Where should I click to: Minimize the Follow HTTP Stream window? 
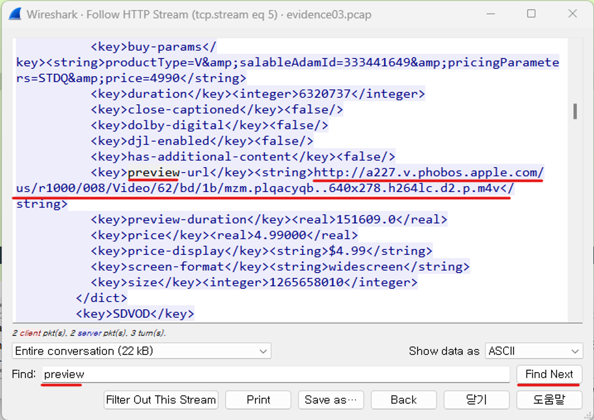coord(491,14)
